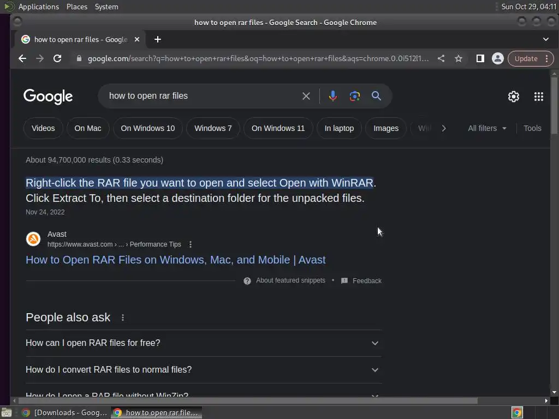Screen dimensions: 559x419
Task: Click the address bar URL
Action: (258, 58)
